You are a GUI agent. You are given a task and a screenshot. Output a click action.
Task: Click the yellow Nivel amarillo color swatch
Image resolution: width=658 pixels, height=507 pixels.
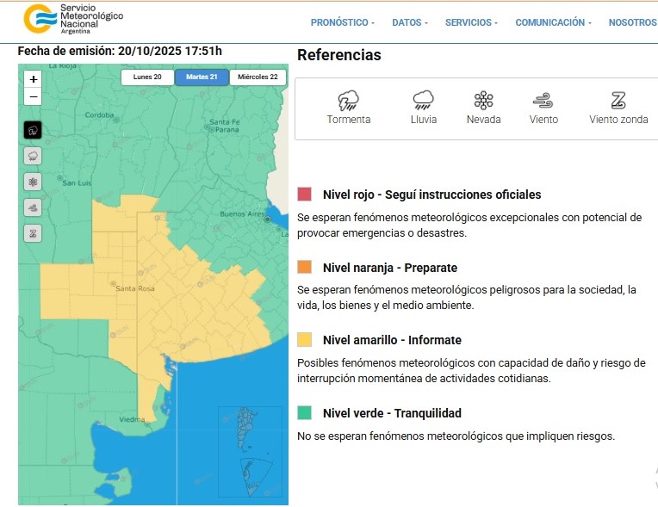pyautogui.click(x=304, y=339)
